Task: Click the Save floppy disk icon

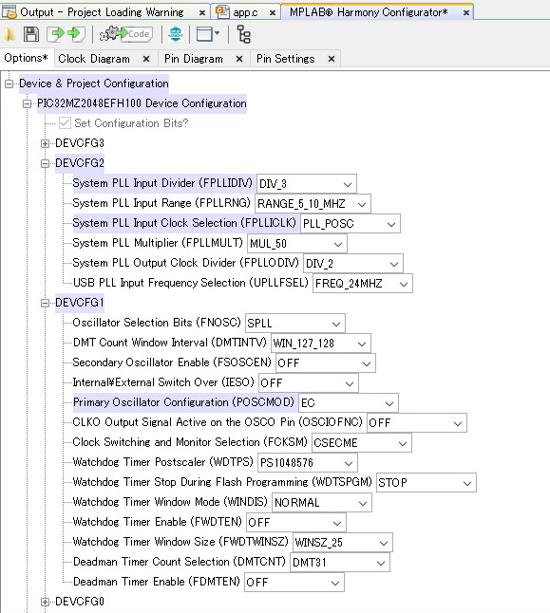Action: (x=31, y=34)
